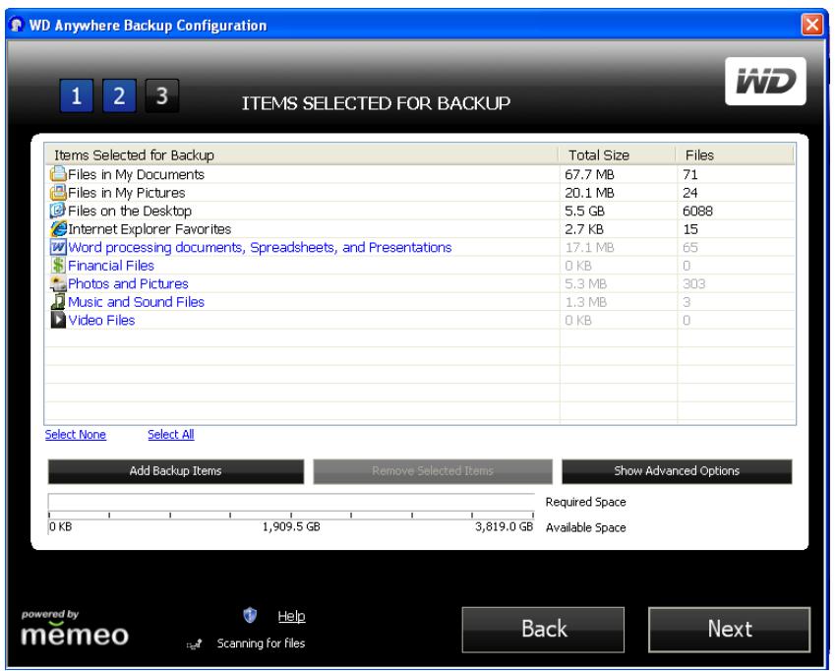
Task: Click the My Pictures folder icon
Action: (x=58, y=192)
